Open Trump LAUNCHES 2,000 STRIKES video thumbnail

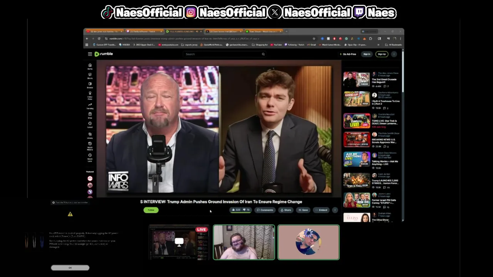pyautogui.click(x=357, y=180)
